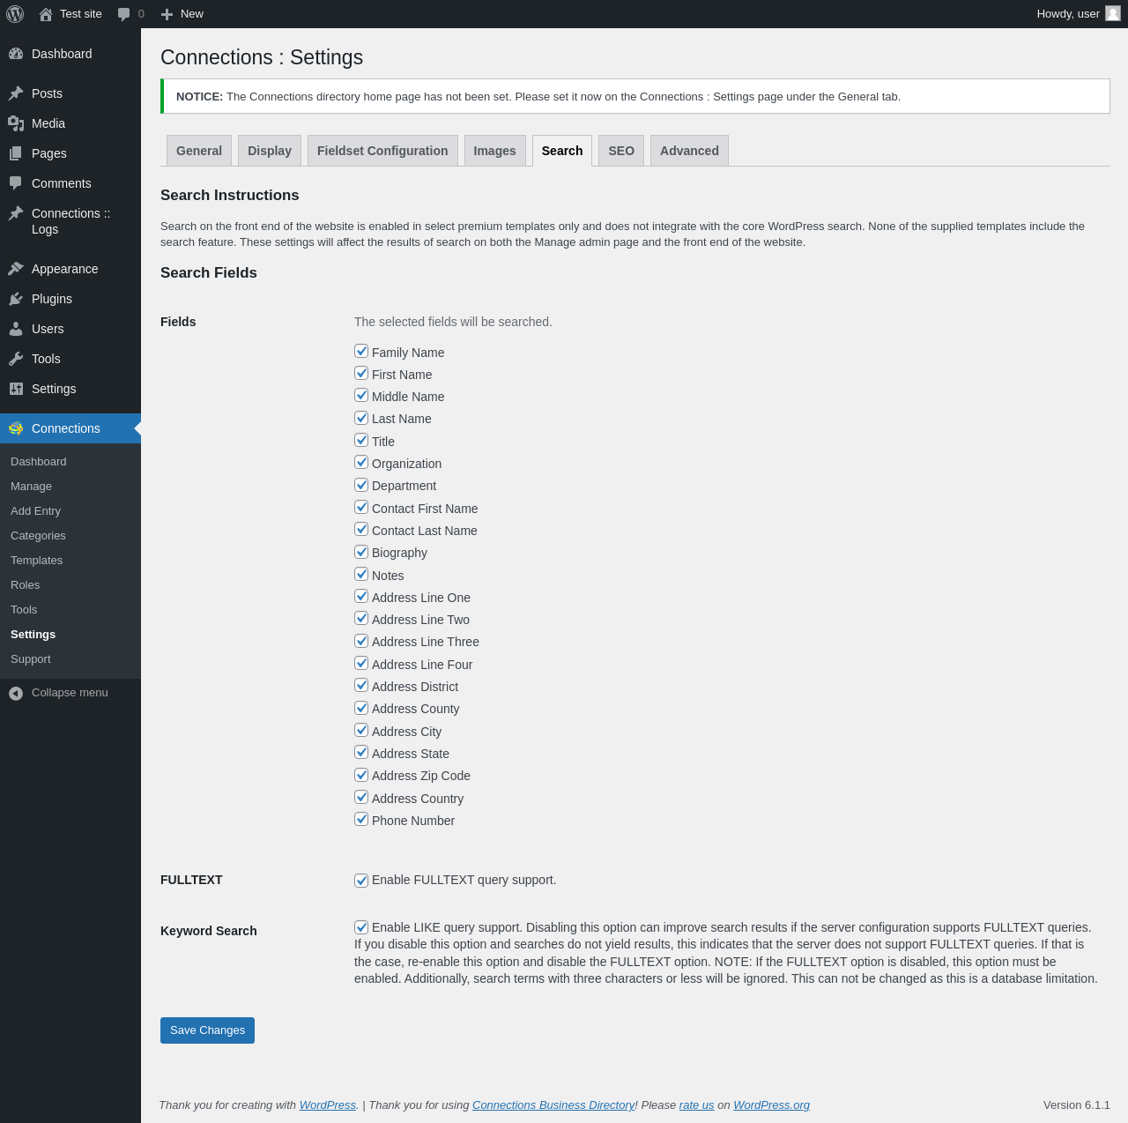The height and width of the screenshot is (1123, 1128).
Task: Click the Appearance paintbrush icon
Action: pos(16,269)
